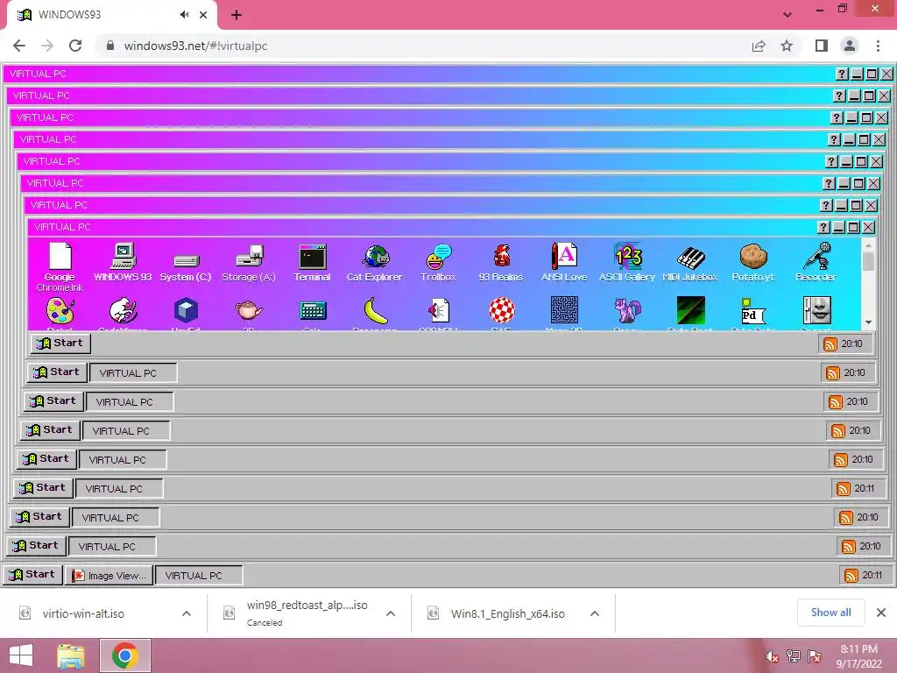This screenshot has height=673, width=897.
Task: Open the MIDI Jukebox icon
Action: [x=690, y=264]
